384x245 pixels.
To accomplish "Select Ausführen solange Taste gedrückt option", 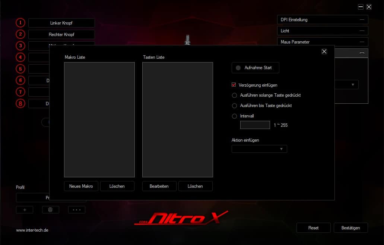I will coord(234,95).
